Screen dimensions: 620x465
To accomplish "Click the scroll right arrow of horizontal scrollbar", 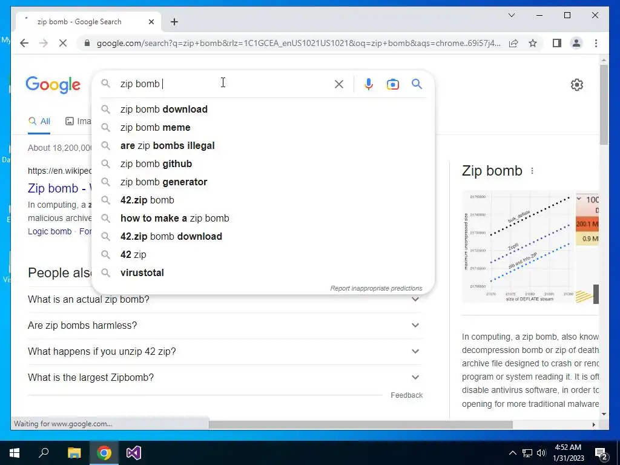I will point(593,424).
